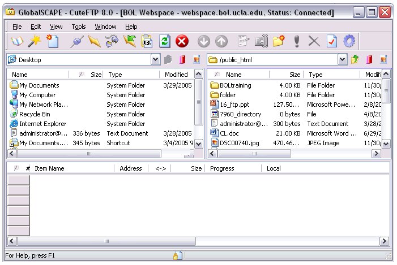Sort local pane by Name column
The width and height of the screenshot is (397, 265).
coord(38,75)
